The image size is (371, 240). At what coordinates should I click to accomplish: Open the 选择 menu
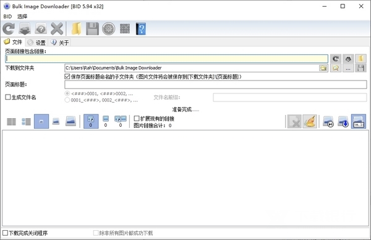point(22,16)
